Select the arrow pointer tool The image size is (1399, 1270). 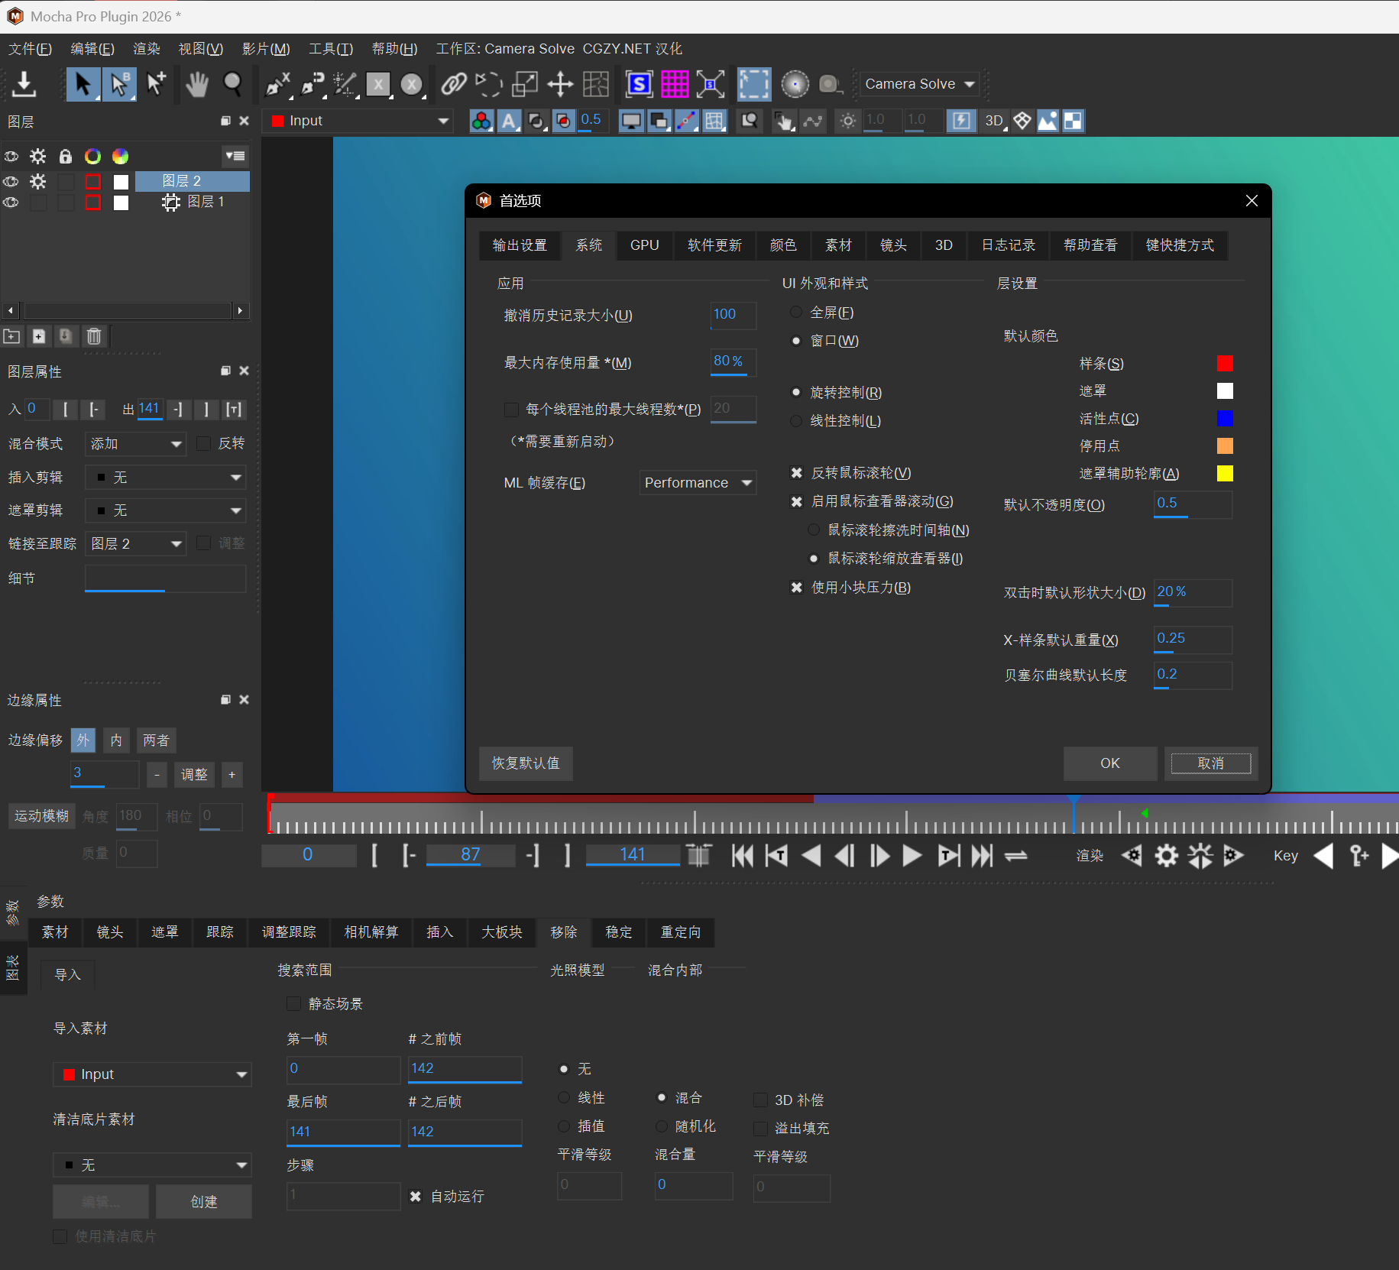(83, 84)
